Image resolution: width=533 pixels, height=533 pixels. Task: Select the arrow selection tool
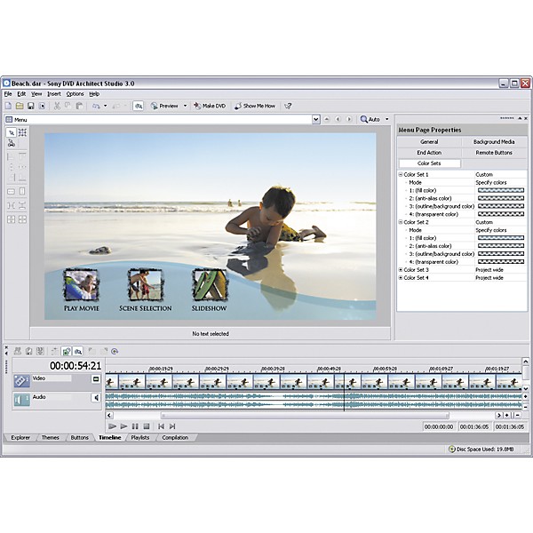pos(12,132)
